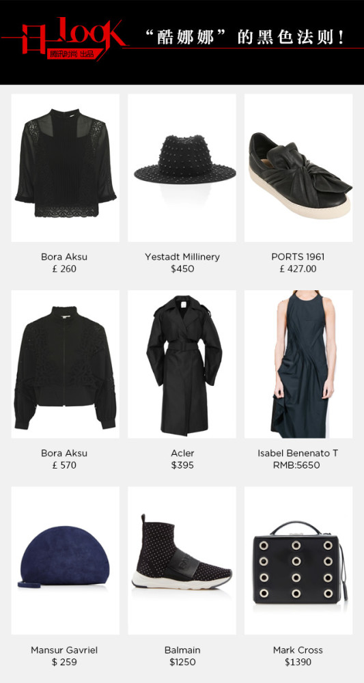Open the blue Mansur Gavriel clutch image
The width and height of the screenshot is (364, 683).
pyautogui.click(x=66, y=561)
